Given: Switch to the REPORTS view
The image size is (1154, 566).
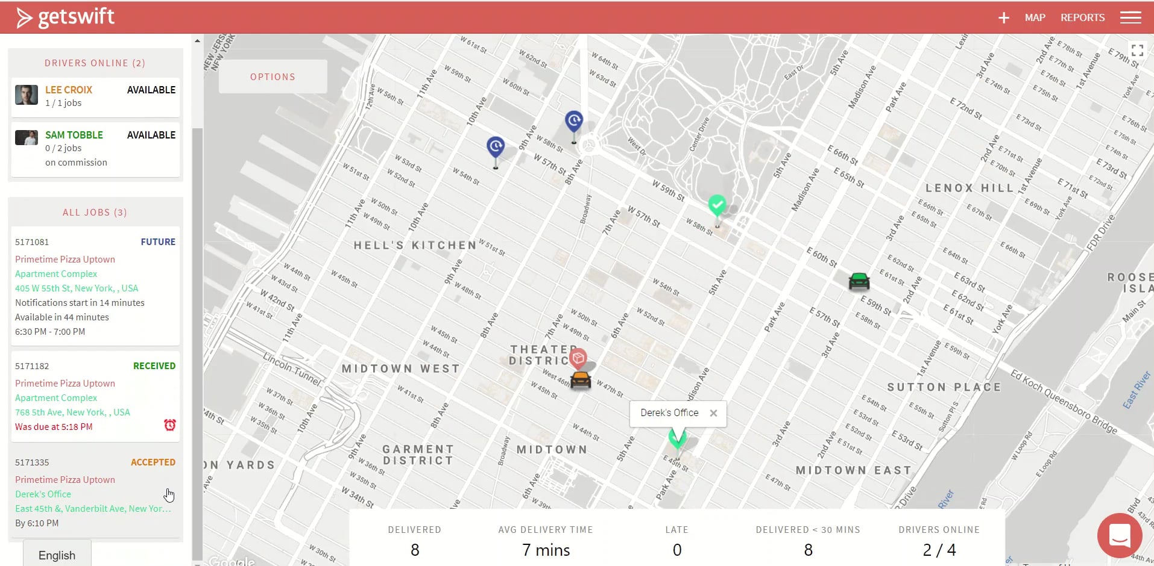Looking at the screenshot, I should (1082, 17).
